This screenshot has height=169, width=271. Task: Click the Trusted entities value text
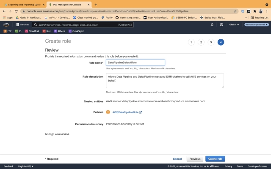point(155,101)
